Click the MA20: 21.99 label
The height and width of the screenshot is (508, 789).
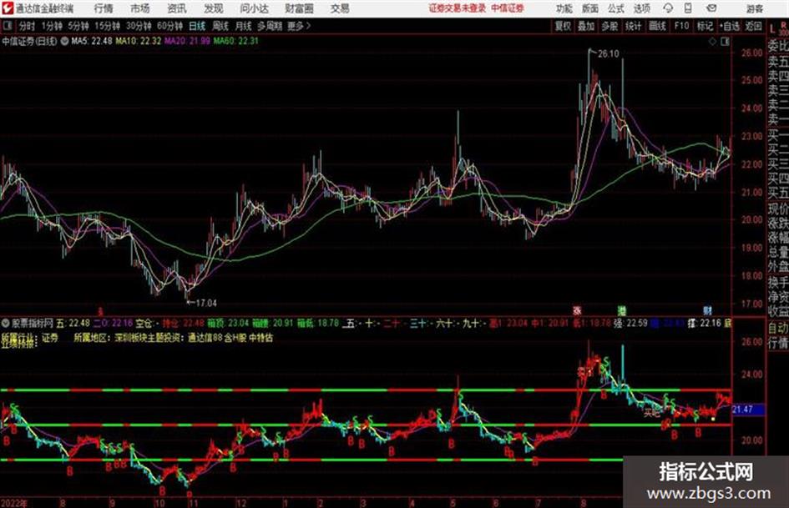click(187, 41)
